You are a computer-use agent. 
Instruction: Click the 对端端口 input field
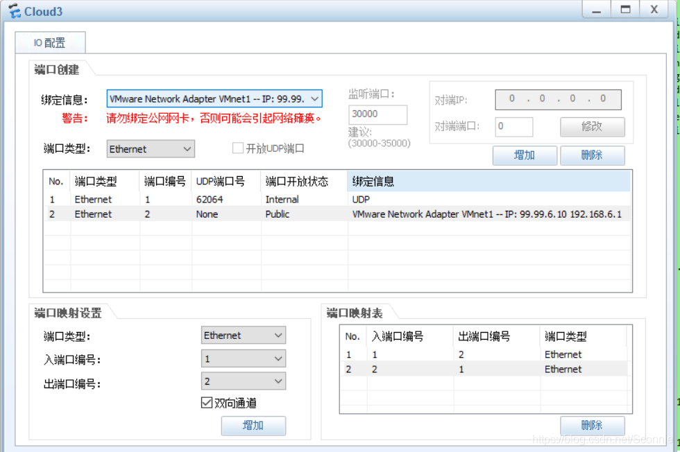tap(513, 127)
